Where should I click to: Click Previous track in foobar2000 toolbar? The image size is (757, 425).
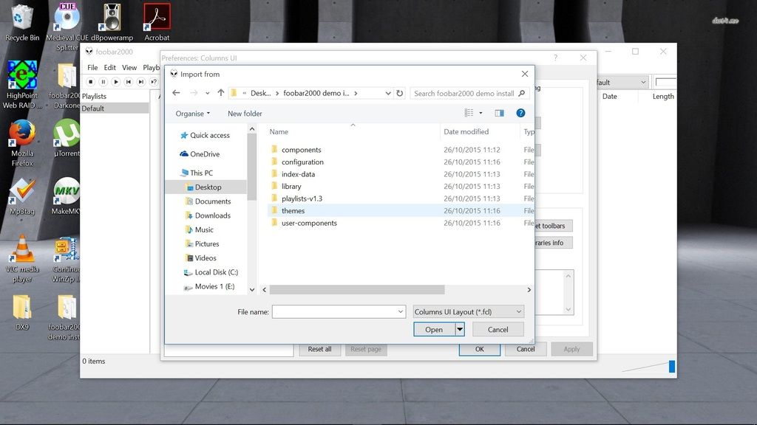(128, 82)
